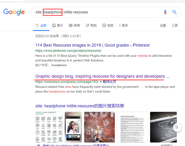This screenshot has height=146, width=185.
Task: Click in the search query input field
Action: (x=112, y=12)
